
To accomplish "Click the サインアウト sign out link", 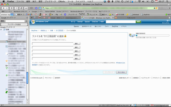I will tap(166, 23).
